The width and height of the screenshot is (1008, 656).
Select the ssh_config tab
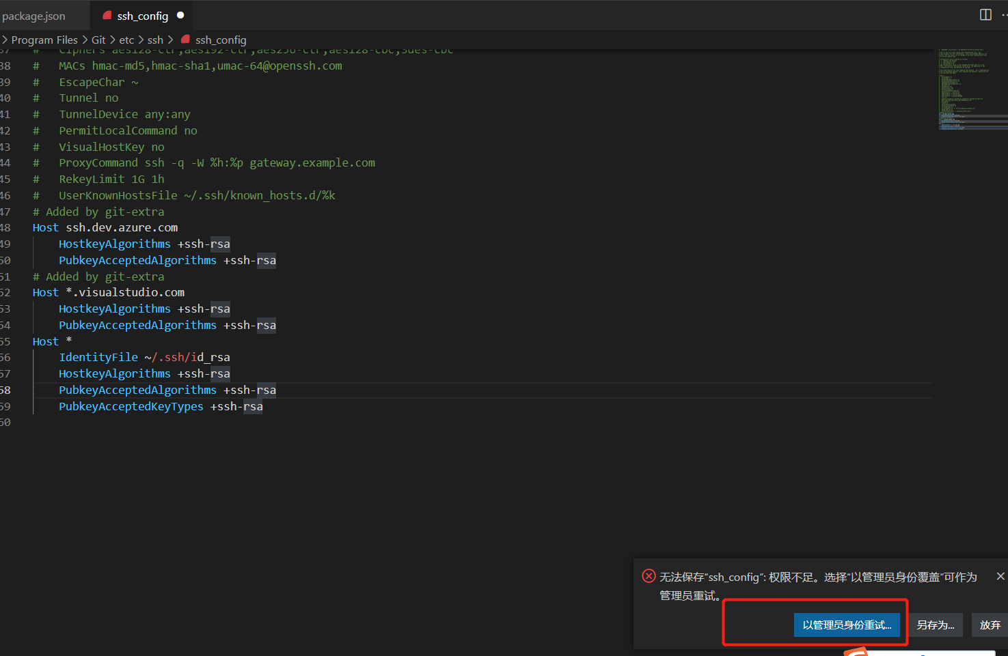pos(142,14)
